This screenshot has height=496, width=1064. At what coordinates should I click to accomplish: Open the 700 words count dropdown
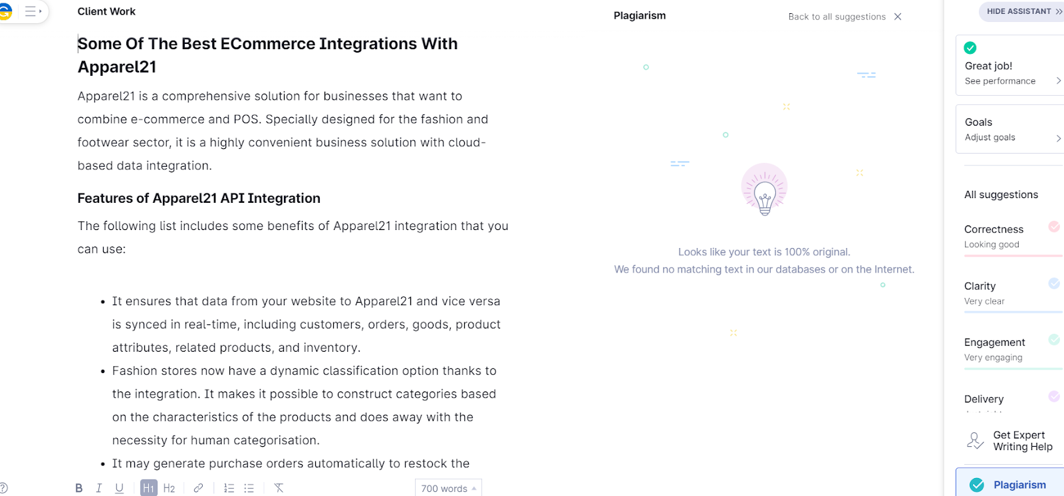click(448, 488)
